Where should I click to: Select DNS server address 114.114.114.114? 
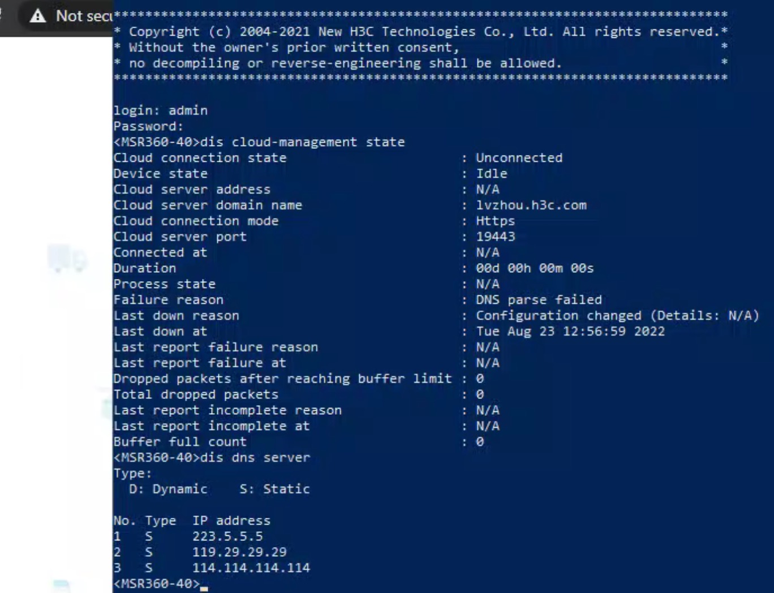(251, 568)
